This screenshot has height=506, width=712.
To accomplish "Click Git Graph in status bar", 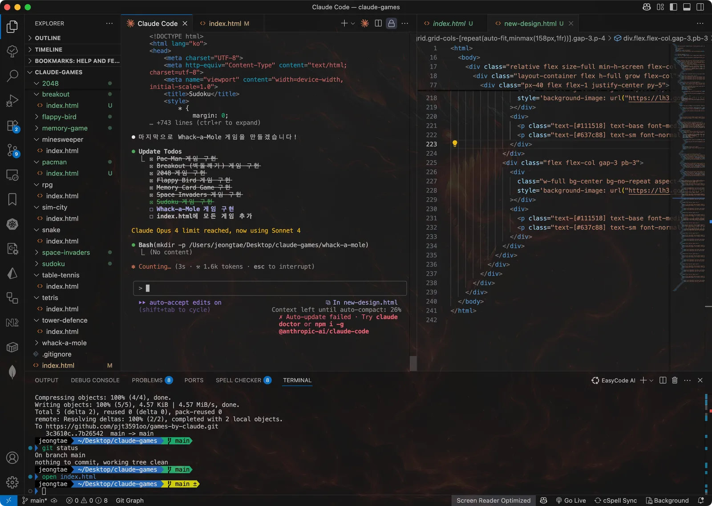I will coord(129,501).
